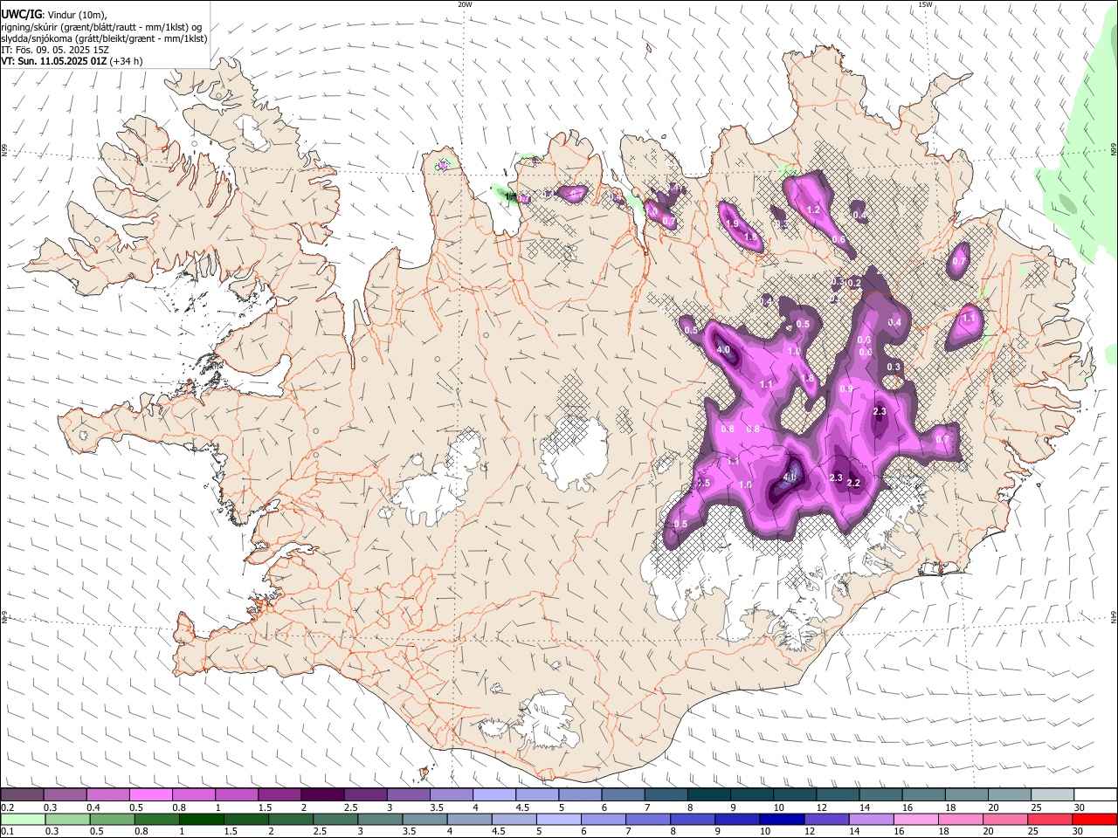Click the '15W' longitude label
The height and width of the screenshot is (838, 1118).
(925, 4)
